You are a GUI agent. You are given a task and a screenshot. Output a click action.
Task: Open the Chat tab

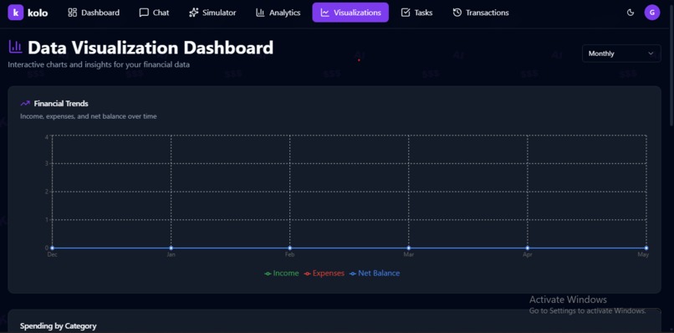pyautogui.click(x=154, y=13)
